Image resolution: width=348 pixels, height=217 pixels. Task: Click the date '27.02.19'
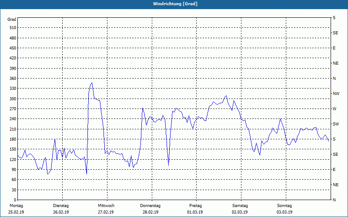[x=106, y=212]
